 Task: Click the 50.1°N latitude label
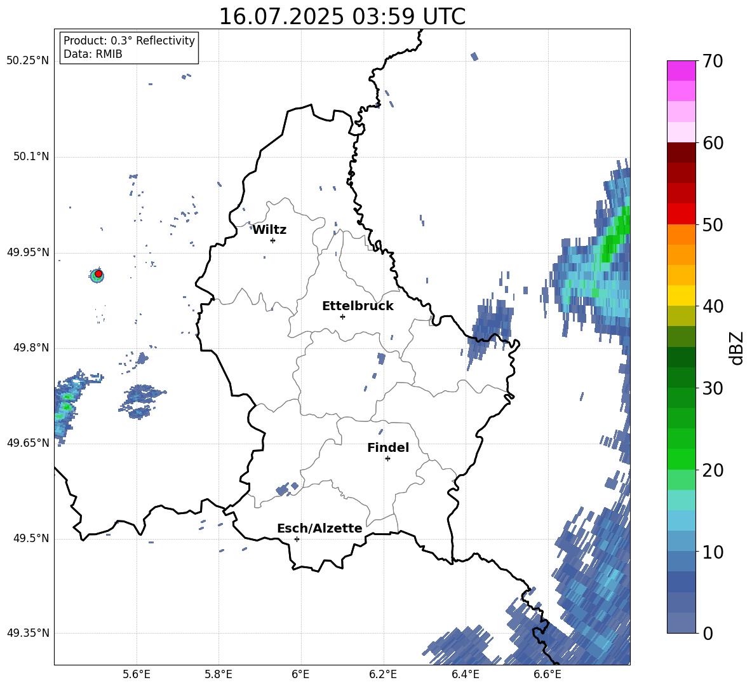tap(31, 157)
